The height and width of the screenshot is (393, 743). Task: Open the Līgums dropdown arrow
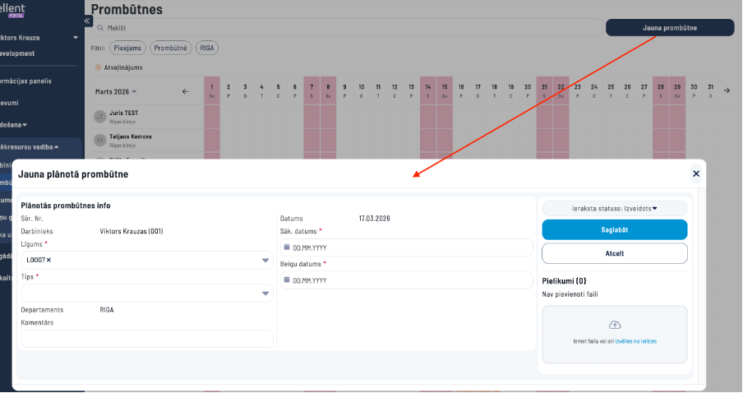click(265, 261)
